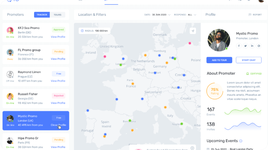This screenshot has width=268, height=150.
Task: Switch to the Tours view toggle
Action: (57, 15)
